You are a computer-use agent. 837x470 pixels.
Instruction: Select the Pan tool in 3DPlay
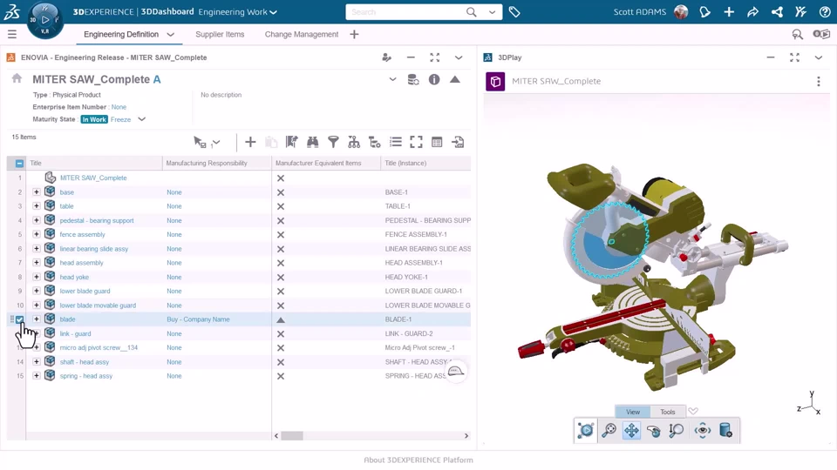pos(631,430)
